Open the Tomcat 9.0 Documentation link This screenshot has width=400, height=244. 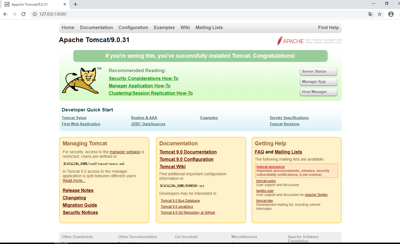tap(188, 152)
